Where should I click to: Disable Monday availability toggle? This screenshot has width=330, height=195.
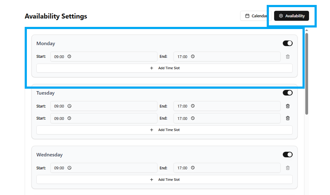point(287,43)
